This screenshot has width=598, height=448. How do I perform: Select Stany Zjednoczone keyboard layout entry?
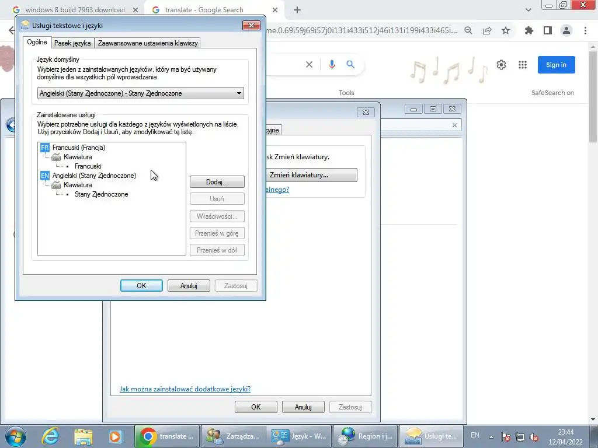pos(102,194)
